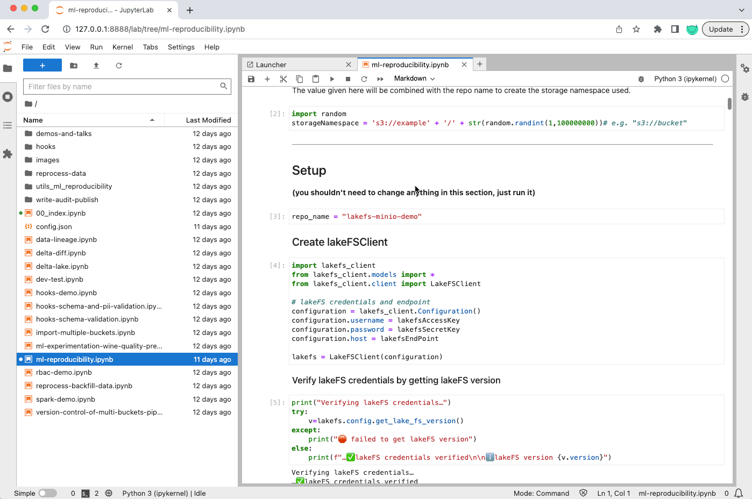Image resolution: width=752 pixels, height=499 pixels.
Task: Open the Edit menu
Action: 48,47
